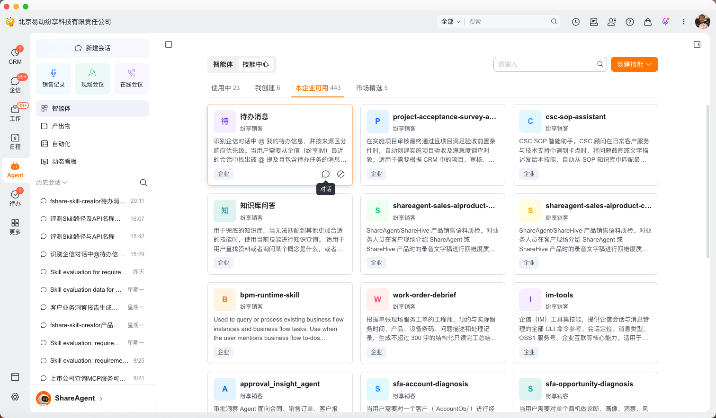Toggle the right side panel icon
The image size is (716, 418).
[x=697, y=44]
